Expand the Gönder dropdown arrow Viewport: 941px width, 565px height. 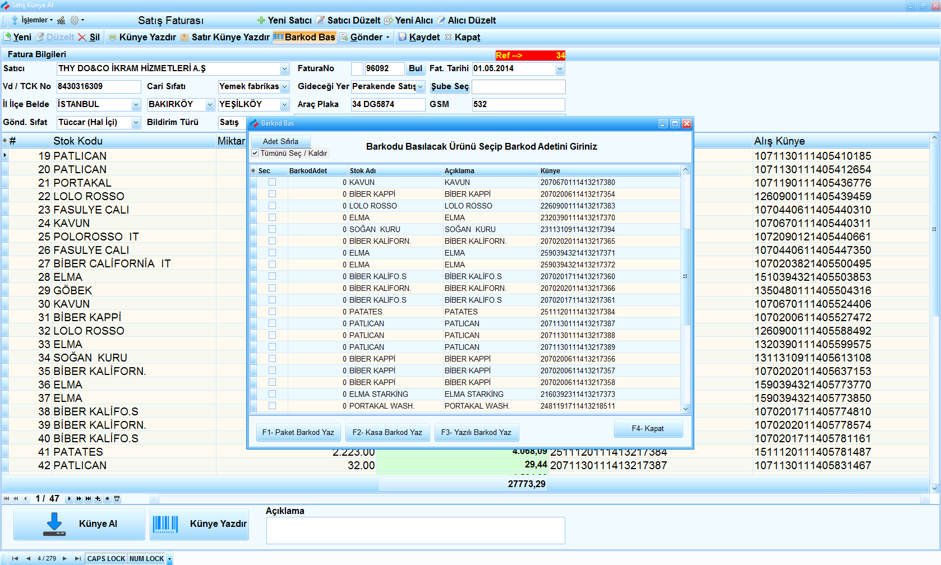point(388,37)
